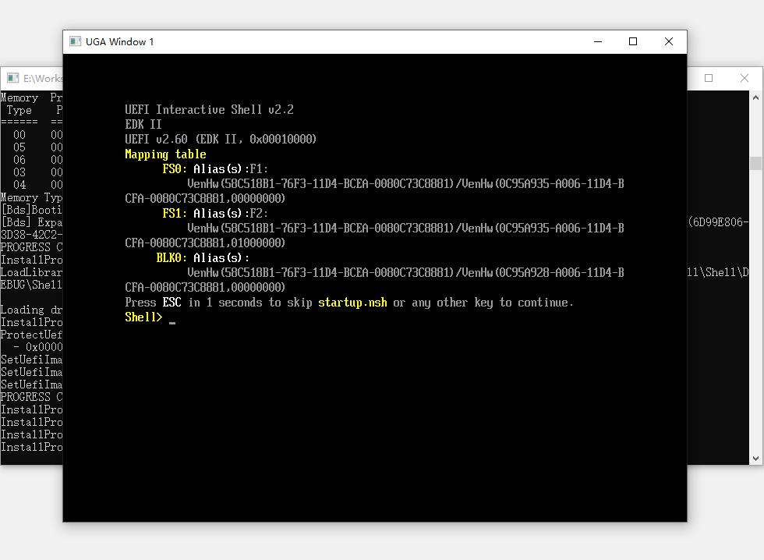Maximize UGA Window 1
Screen dimensions: 764x560
point(633,41)
